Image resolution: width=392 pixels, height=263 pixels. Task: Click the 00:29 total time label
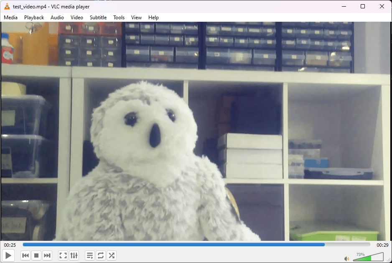(x=382, y=245)
